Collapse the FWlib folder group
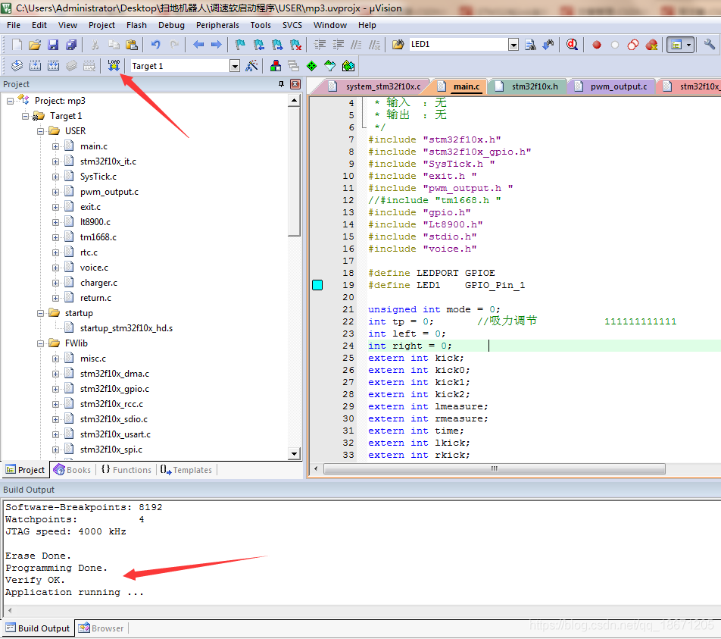The image size is (721, 639). pos(40,343)
